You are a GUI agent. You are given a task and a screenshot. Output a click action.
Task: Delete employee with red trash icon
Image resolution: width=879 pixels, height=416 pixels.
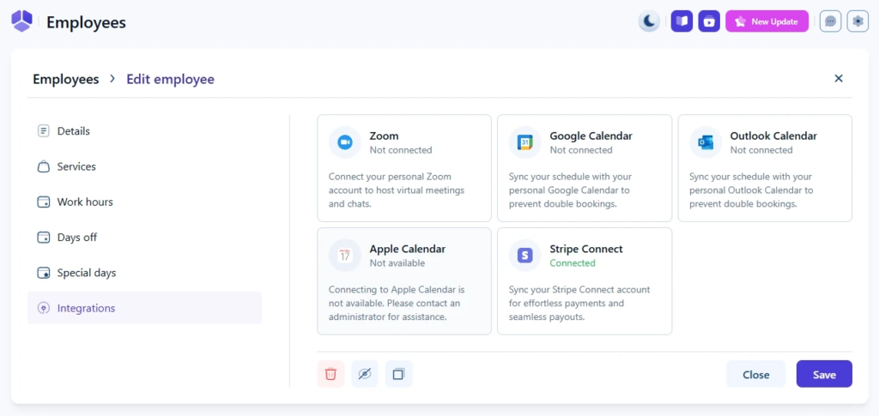[330, 374]
